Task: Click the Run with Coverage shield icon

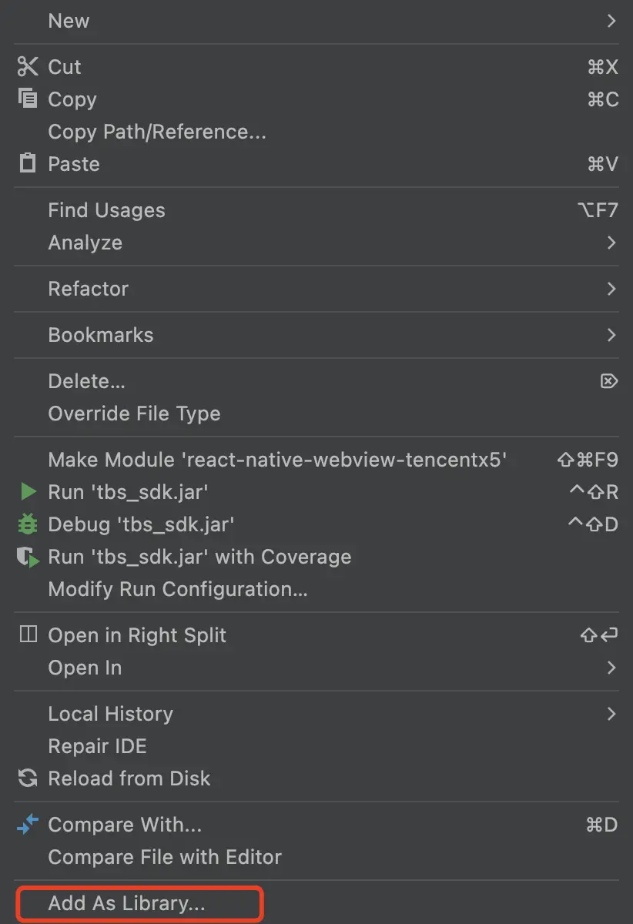Action: coord(28,557)
